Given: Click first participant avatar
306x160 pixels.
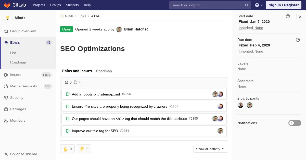Looking at the screenshot, I should 240,105.
